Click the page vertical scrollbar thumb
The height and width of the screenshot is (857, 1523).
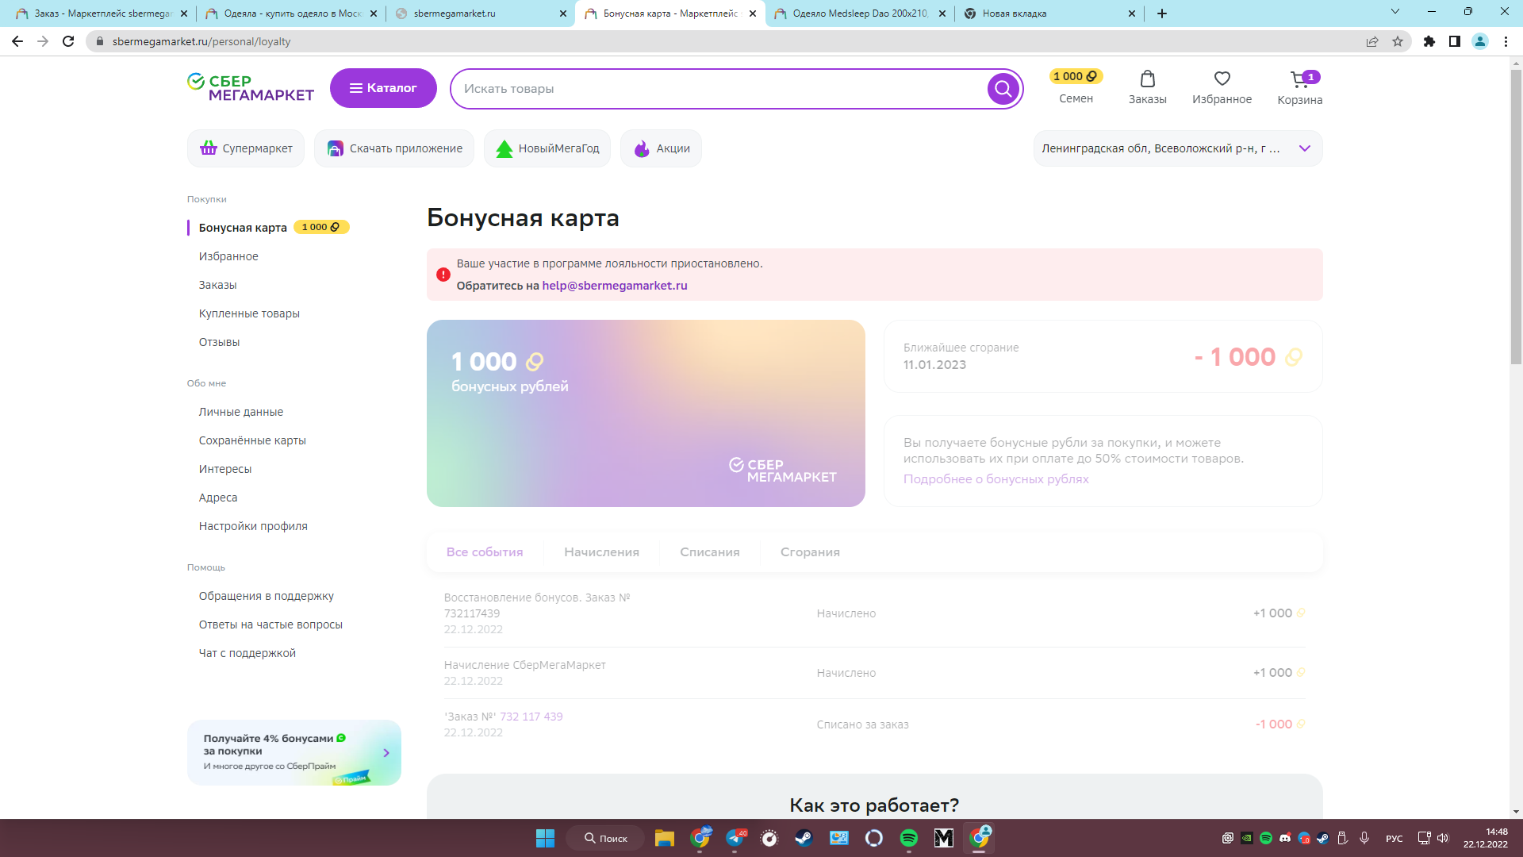click(1516, 217)
